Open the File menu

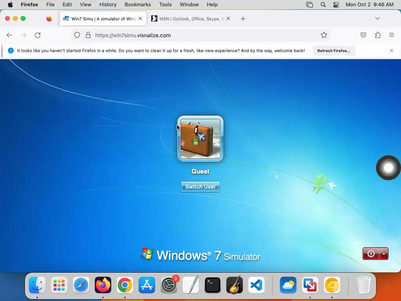pos(51,5)
